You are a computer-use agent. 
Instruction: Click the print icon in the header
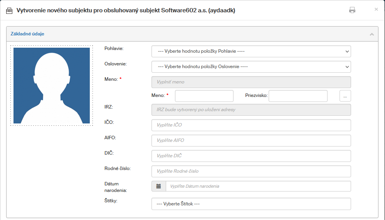point(352,10)
